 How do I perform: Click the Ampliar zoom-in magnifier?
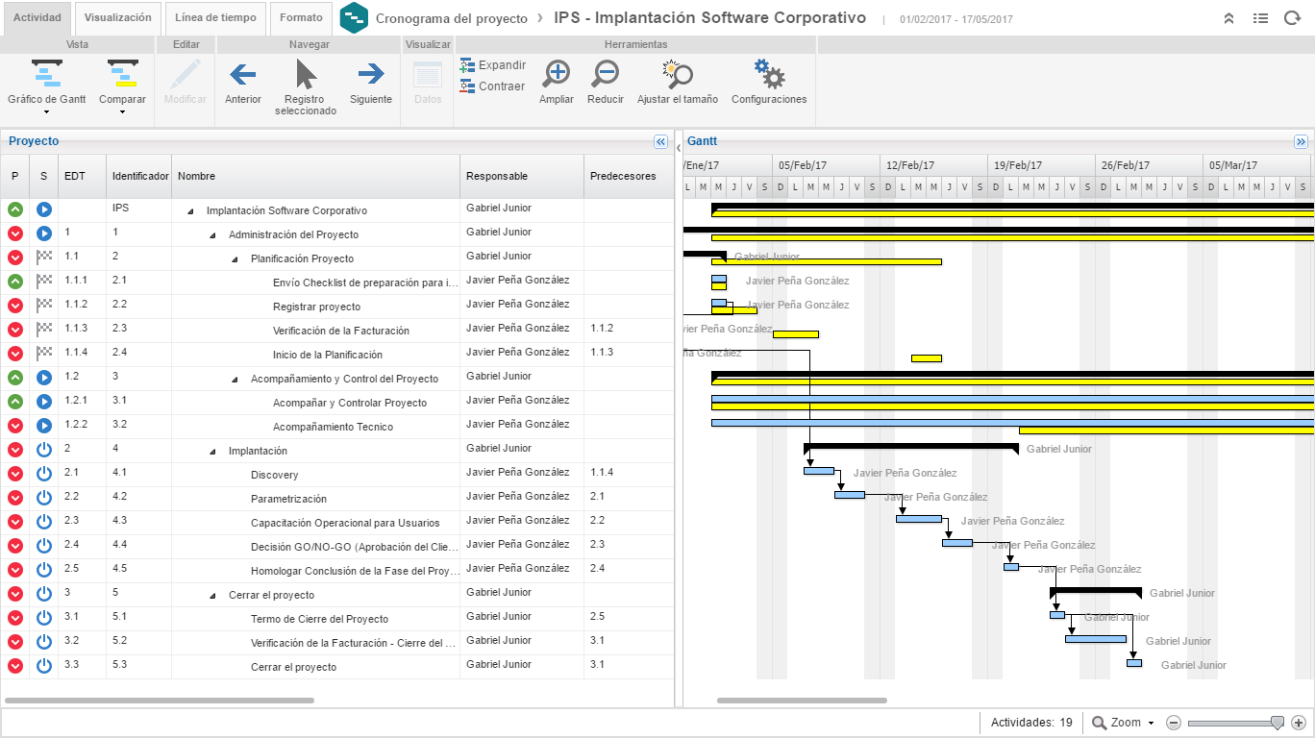(x=556, y=75)
